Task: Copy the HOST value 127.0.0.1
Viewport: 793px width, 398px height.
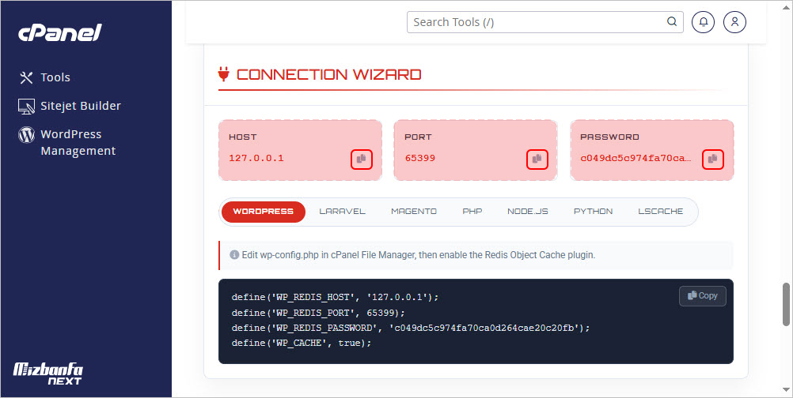Action: pyautogui.click(x=361, y=160)
